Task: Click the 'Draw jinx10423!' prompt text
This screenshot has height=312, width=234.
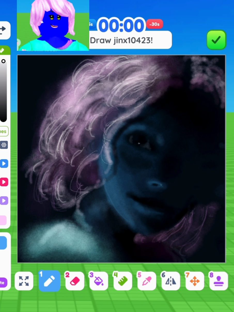Action: pyautogui.click(x=121, y=40)
